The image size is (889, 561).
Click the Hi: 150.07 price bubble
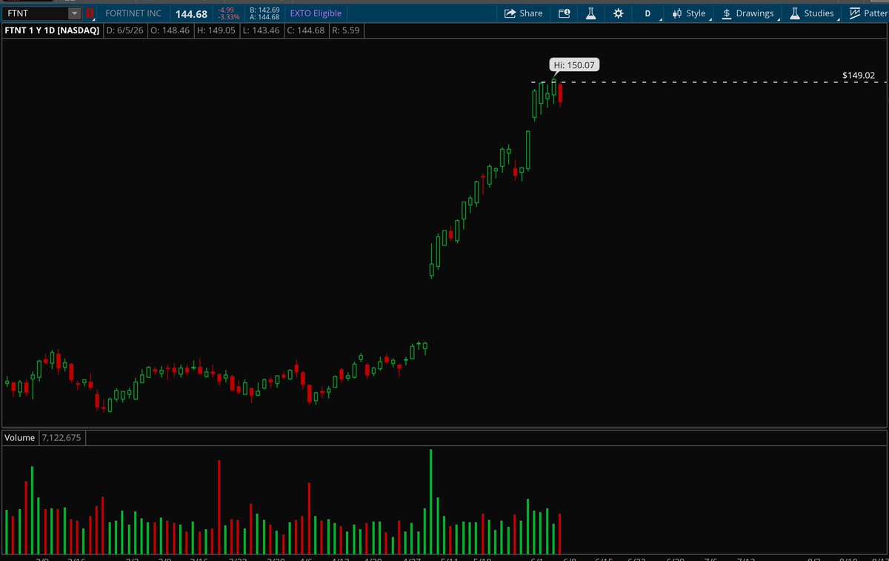[x=573, y=65]
